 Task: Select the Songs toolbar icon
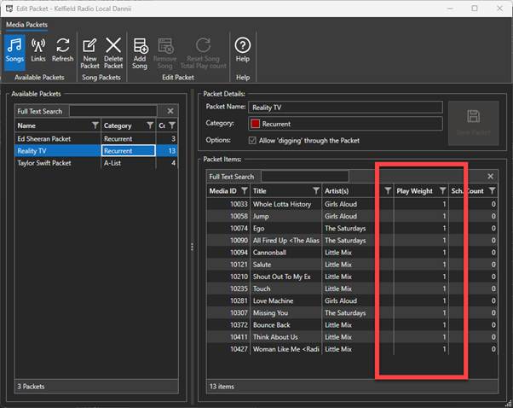point(14,51)
